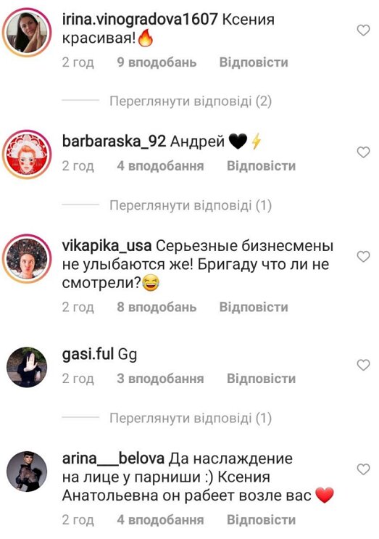Image resolution: width=379 pixels, height=539 pixels.
Task: Like irina.vinogradova1607's comment with the heart
Action: (x=363, y=30)
